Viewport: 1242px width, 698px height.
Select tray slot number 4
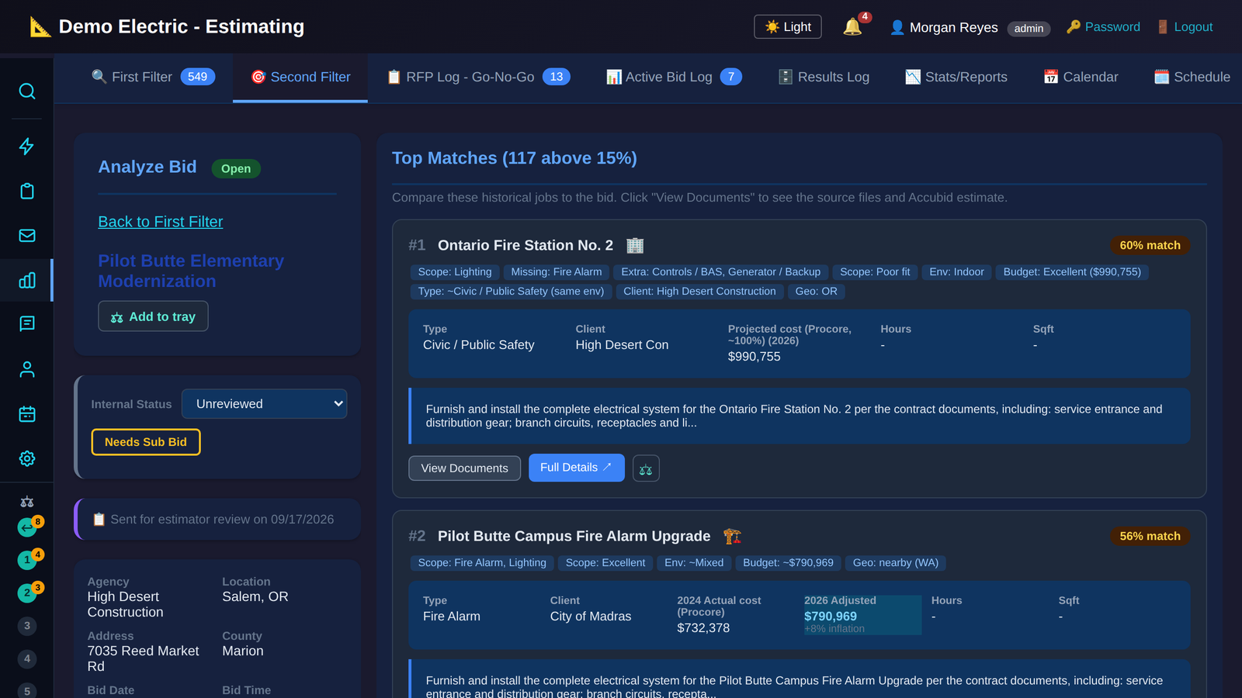pyautogui.click(x=27, y=659)
